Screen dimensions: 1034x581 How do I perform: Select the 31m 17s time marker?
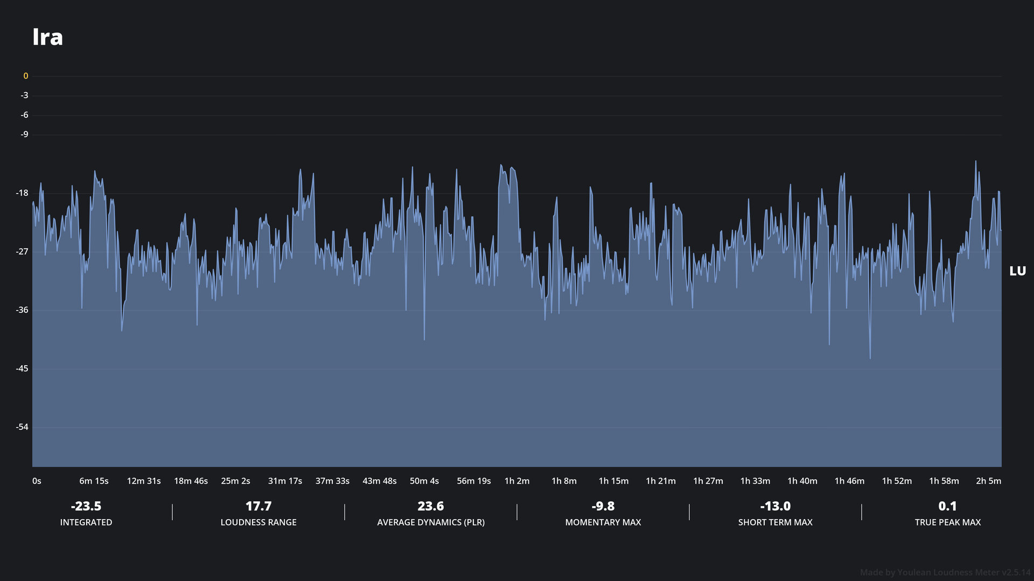(285, 481)
